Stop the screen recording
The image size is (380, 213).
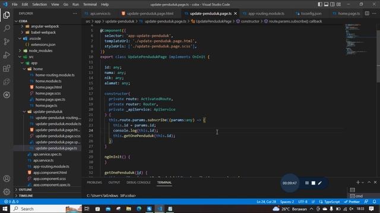pos(313,183)
